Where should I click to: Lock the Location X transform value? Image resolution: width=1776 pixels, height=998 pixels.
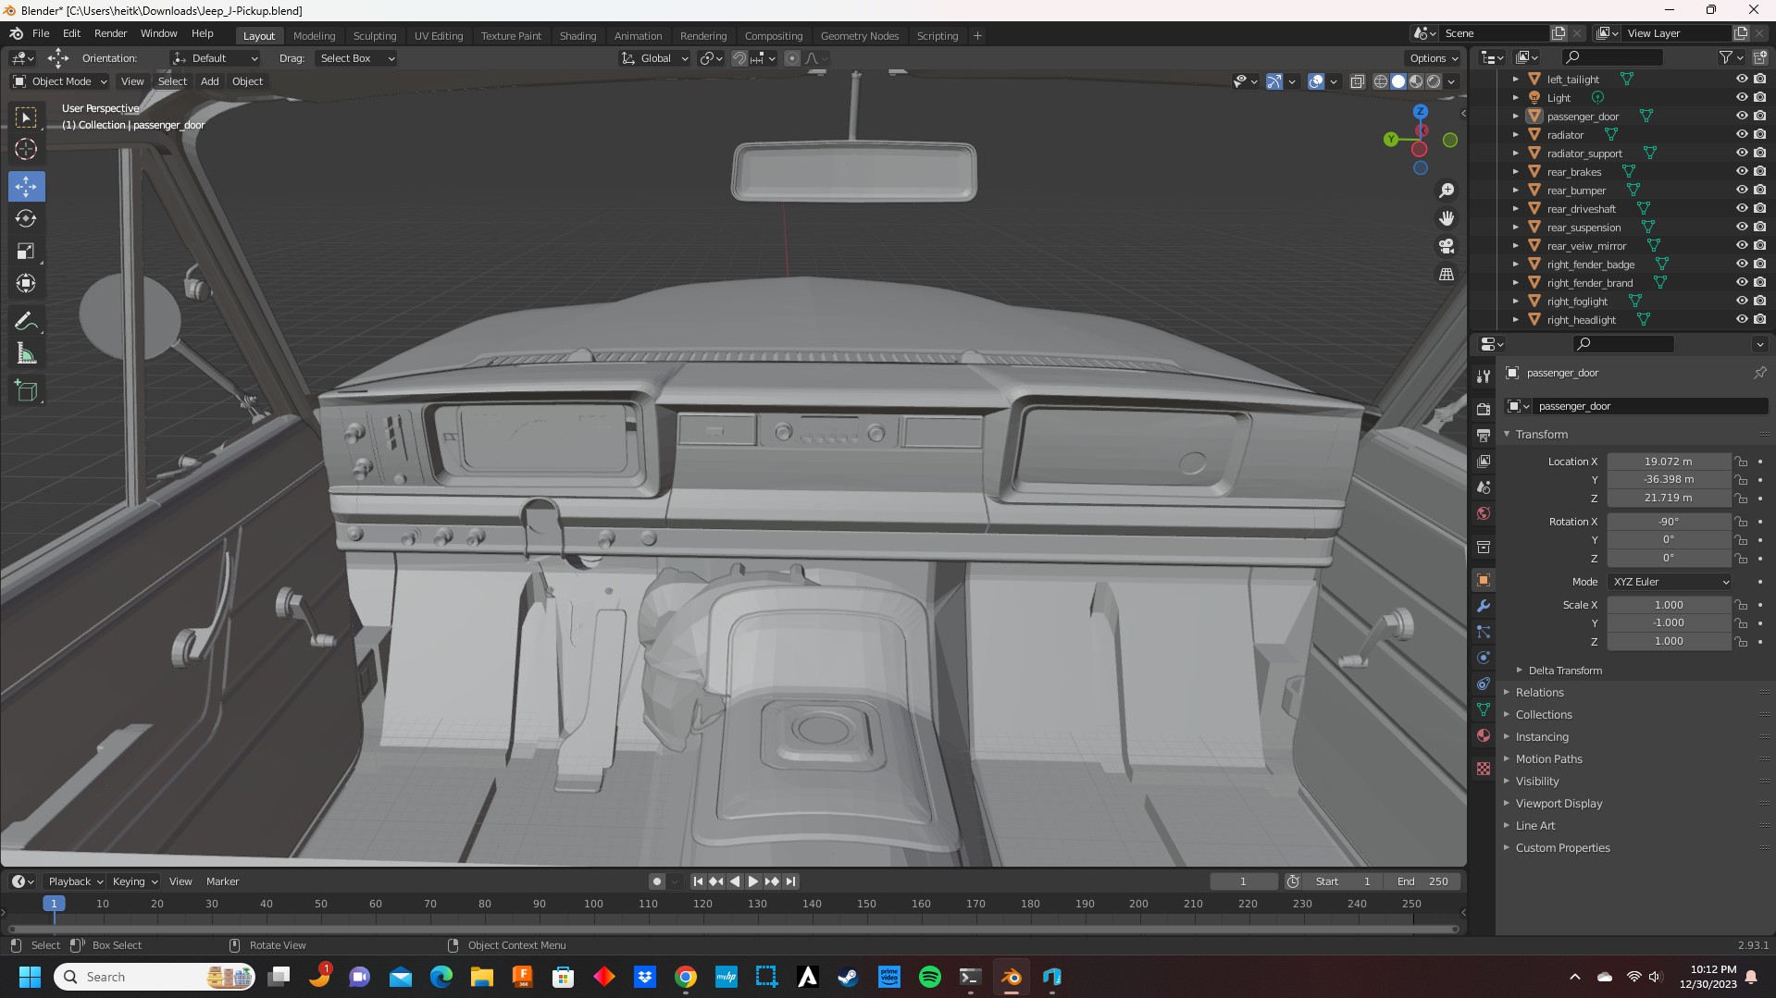1742,462
